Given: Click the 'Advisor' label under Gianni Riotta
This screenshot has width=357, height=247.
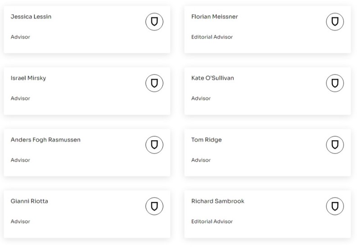Looking at the screenshot, I should [x=20, y=221].
